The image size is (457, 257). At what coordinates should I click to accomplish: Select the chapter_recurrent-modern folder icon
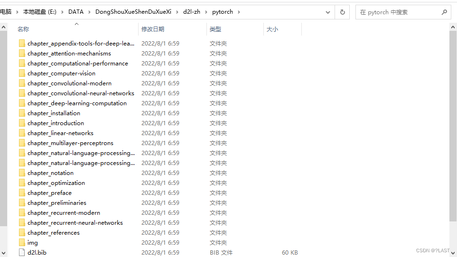(22, 213)
